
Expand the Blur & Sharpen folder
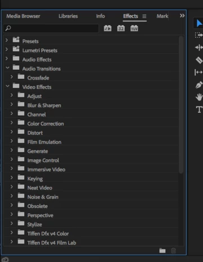(x=12, y=104)
